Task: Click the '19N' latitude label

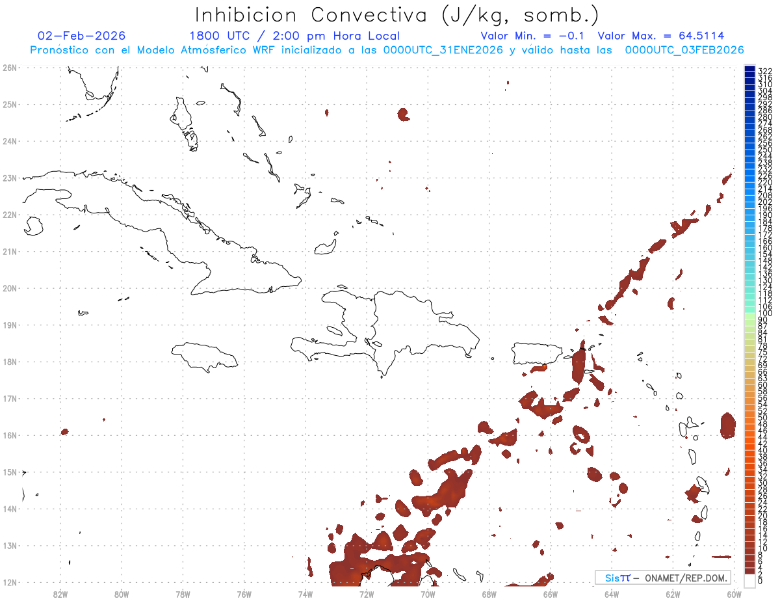Action: (x=9, y=325)
